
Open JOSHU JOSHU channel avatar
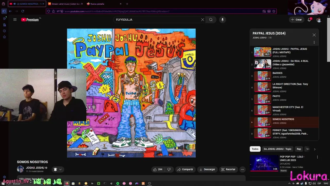click(x=20, y=169)
